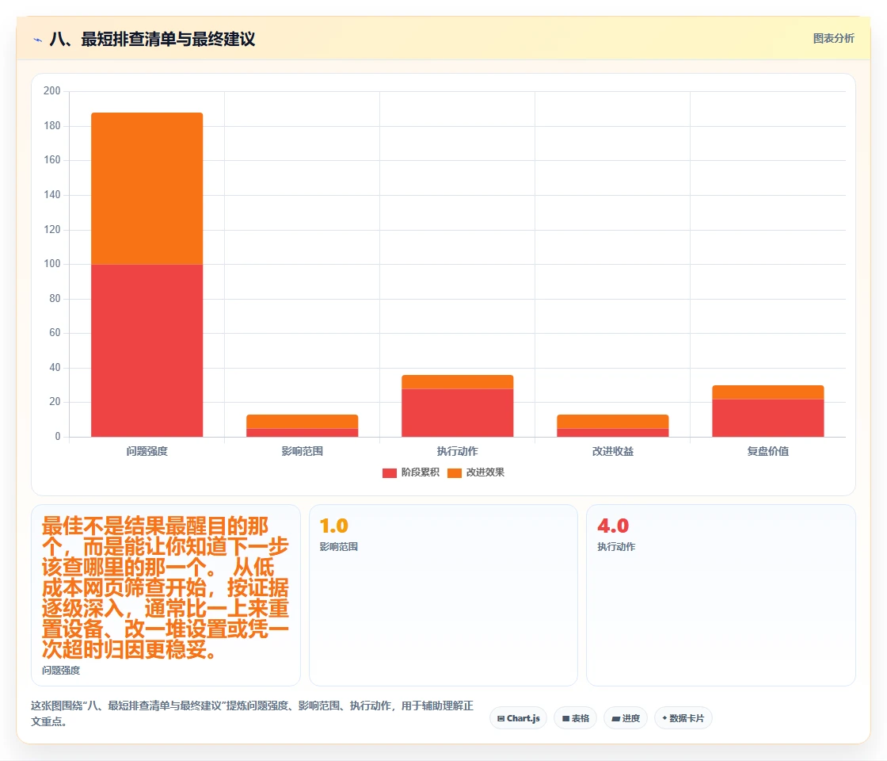Select the 数据卡片 tag
The width and height of the screenshot is (887, 761).
point(683,718)
